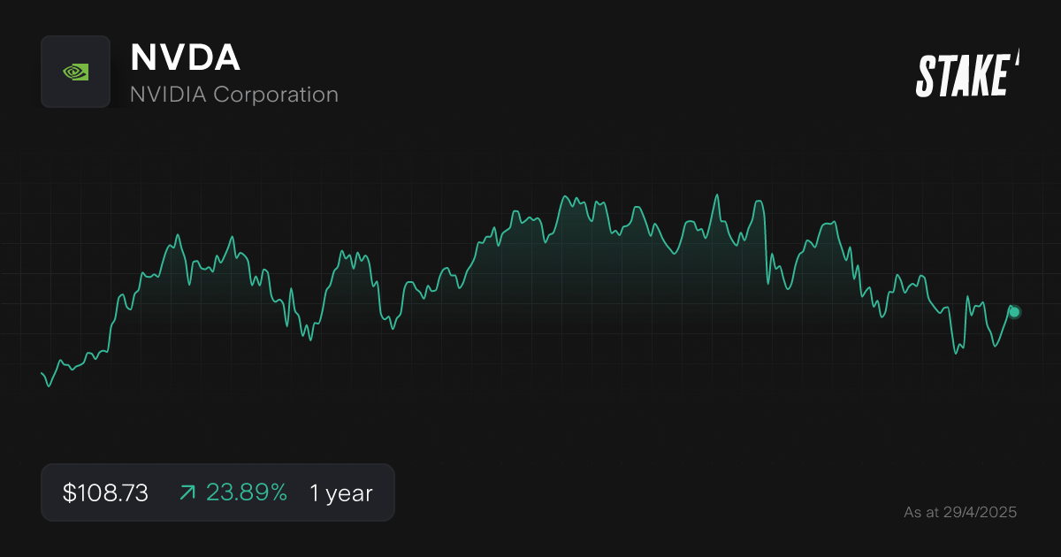
Task: Click the green endpoint dot on the chart
Action: coord(1013,311)
